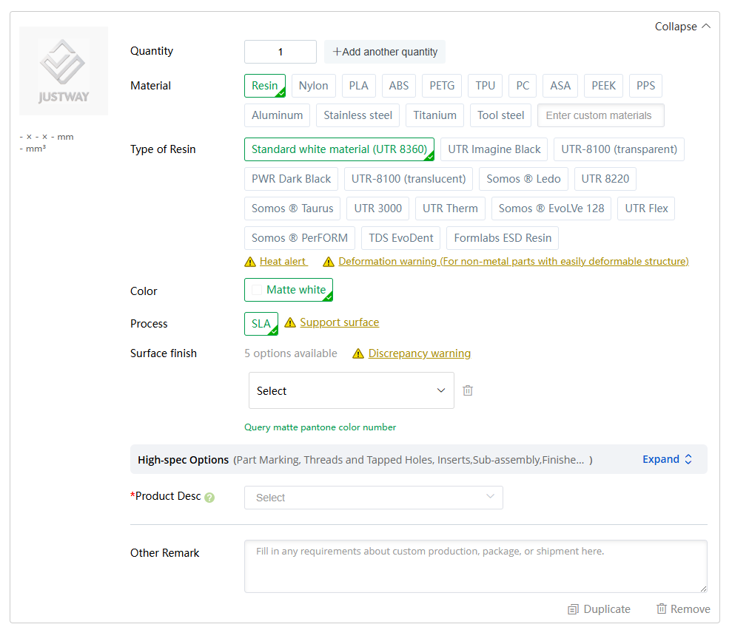The width and height of the screenshot is (732, 627).
Task: Select Nylon material
Action: point(313,86)
